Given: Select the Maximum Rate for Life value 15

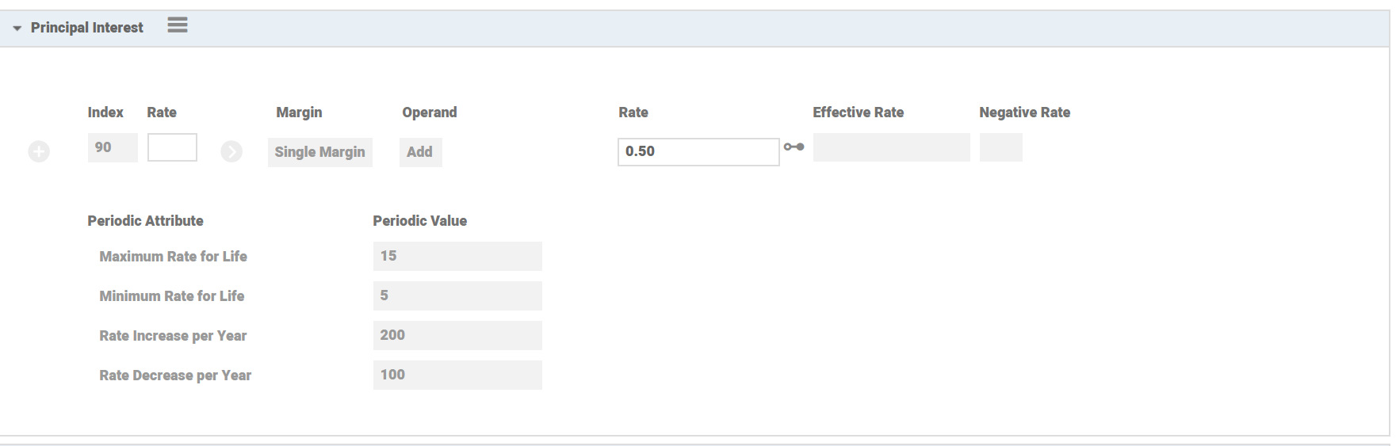Looking at the screenshot, I should pyautogui.click(x=457, y=256).
